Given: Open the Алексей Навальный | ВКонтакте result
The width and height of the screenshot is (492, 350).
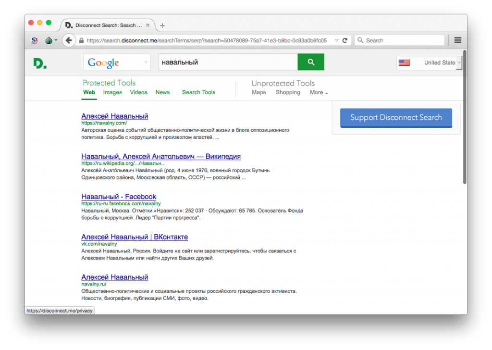Looking at the screenshot, I should [x=135, y=237].
